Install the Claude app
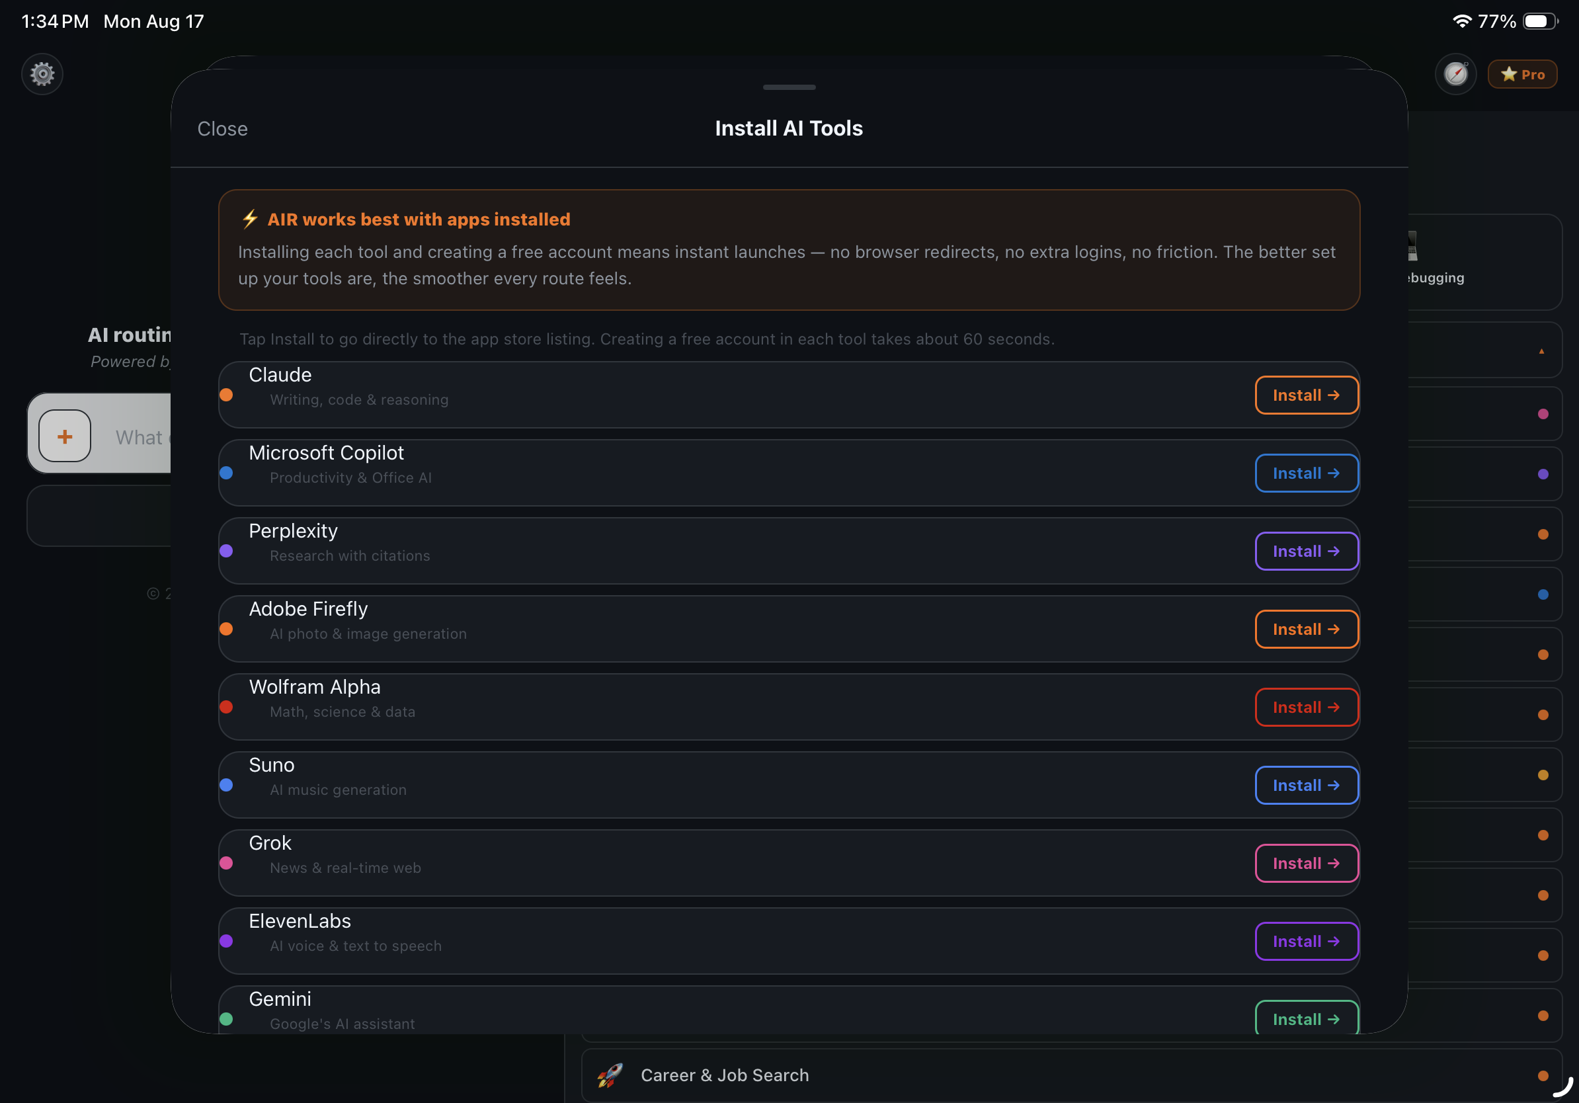Screen dimensions: 1579x1103 pos(1306,395)
